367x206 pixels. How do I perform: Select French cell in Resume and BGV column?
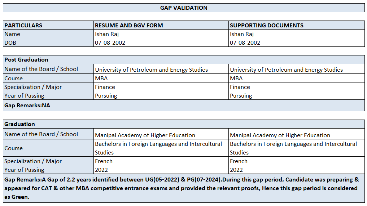[161, 161]
